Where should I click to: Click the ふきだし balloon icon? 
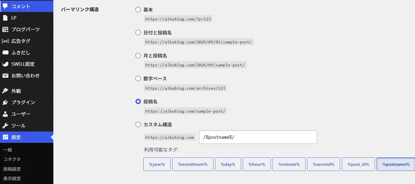coord(5,53)
